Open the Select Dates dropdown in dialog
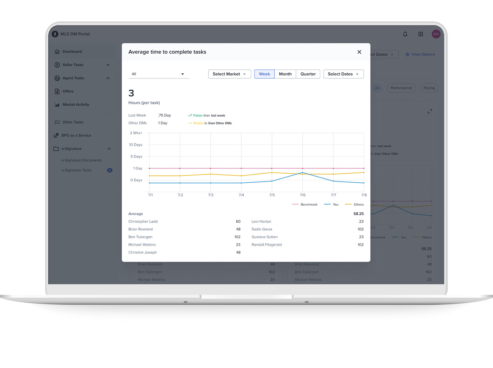The width and height of the screenshot is (493, 368). [343, 74]
